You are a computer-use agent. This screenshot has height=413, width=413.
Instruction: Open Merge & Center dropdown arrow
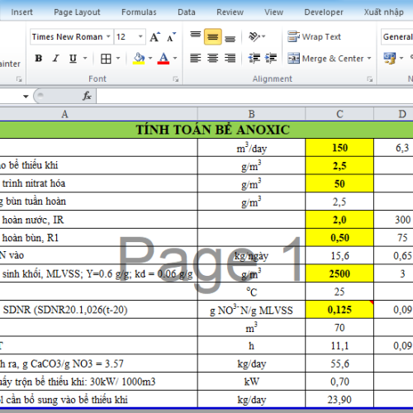point(369,59)
